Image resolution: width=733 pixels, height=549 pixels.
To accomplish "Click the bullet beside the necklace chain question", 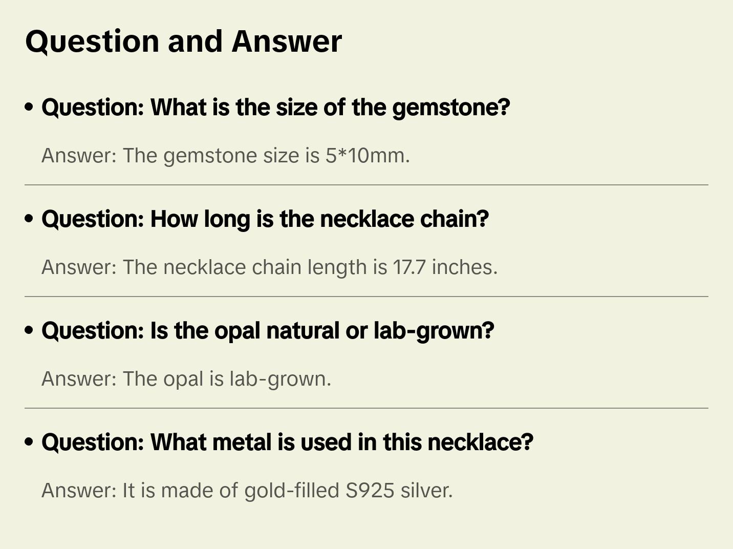I will click(29, 219).
